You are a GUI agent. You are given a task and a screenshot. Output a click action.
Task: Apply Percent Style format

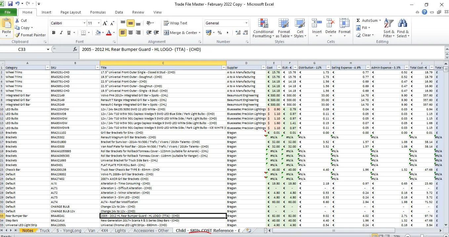pos(220,33)
